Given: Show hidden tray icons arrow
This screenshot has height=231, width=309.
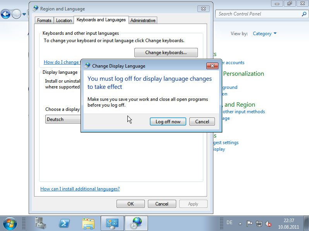Looking at the screenshot, I should (240, 223).
